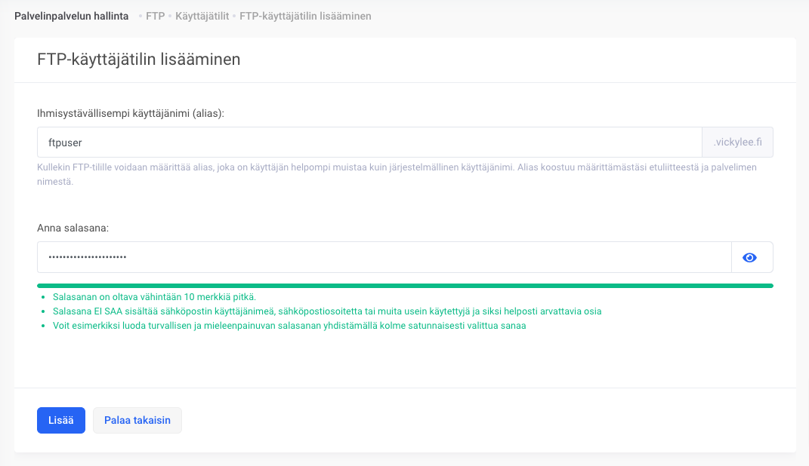Click the grey alias help text
The width and height of the screenshot is (809, 466).
[x=397, y=174]
